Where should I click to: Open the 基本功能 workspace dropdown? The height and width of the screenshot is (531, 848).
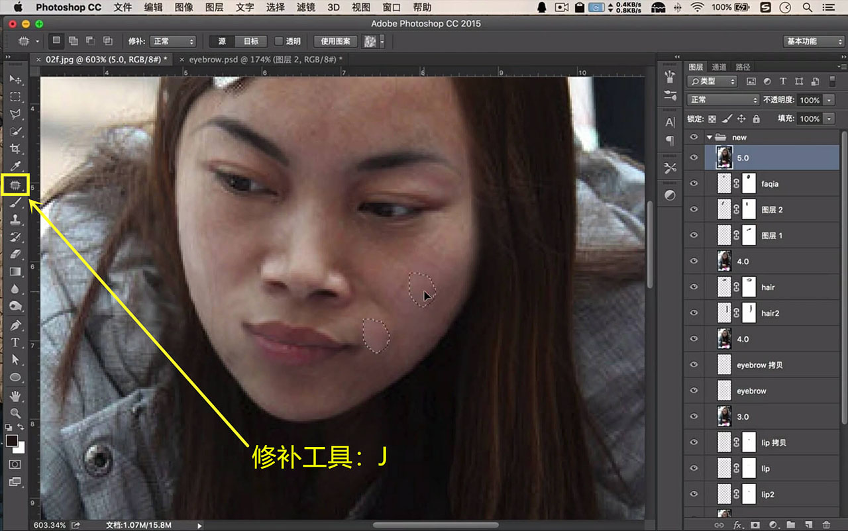tap(814, 41)
